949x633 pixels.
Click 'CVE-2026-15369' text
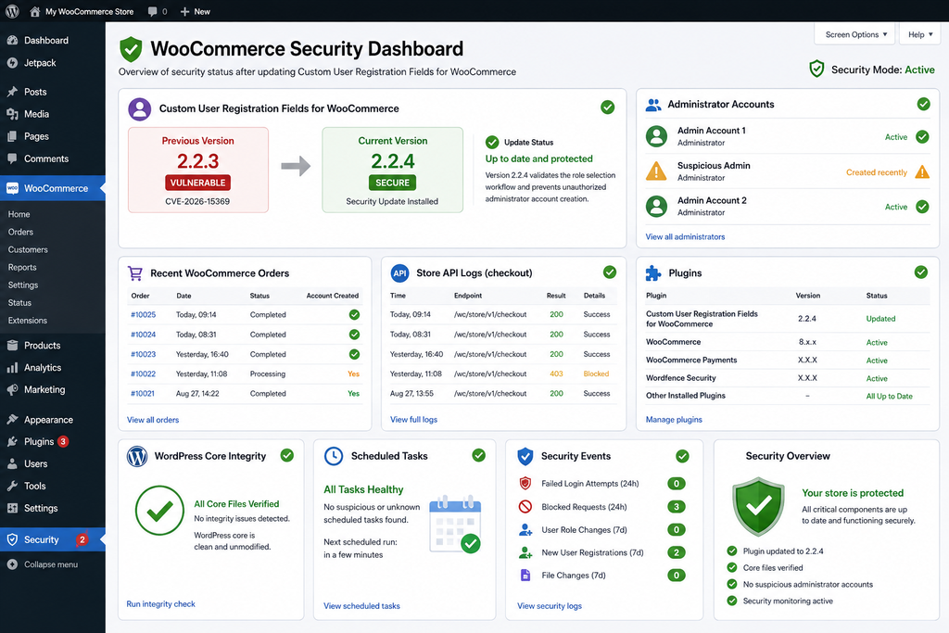(197, 201)
